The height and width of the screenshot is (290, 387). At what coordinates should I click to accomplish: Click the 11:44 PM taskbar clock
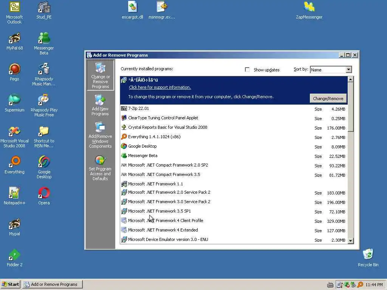[374, 285]
